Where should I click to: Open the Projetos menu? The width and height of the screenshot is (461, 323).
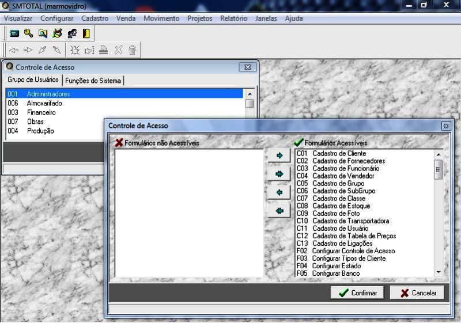[x=200, y=18]
